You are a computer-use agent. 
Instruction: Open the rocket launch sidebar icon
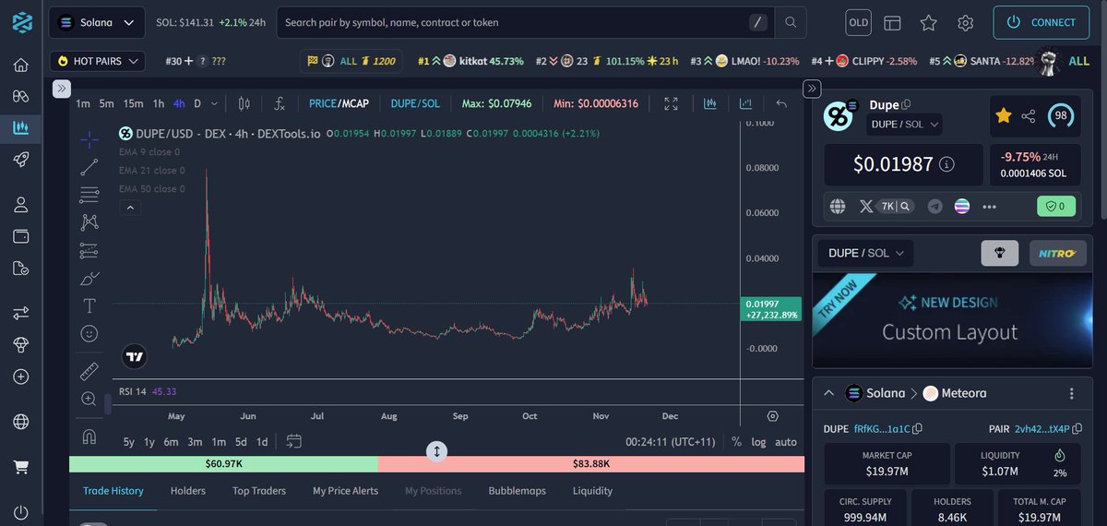point(20,159)
